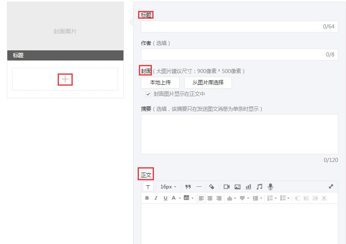
Task: Insert a video using the camera icon
Action: coord(227,186)
